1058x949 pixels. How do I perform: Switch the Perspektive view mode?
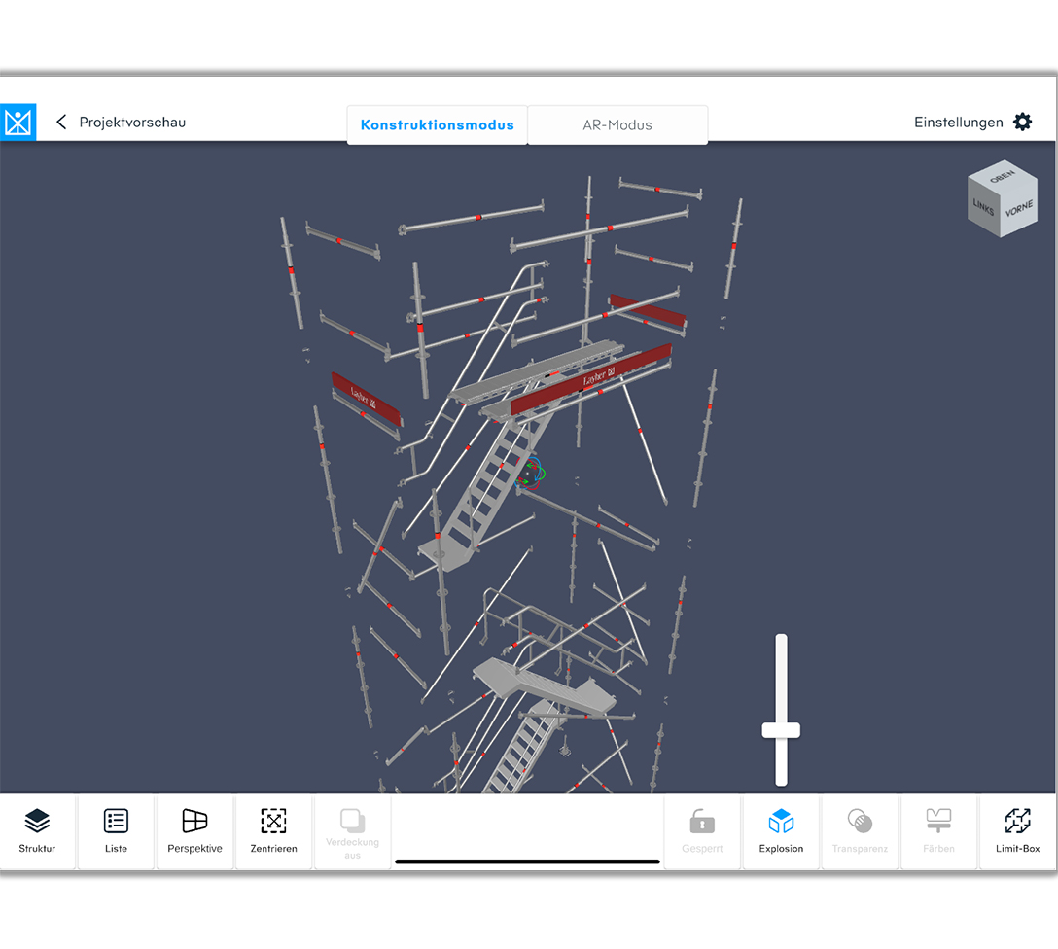[x=194, y=831]
